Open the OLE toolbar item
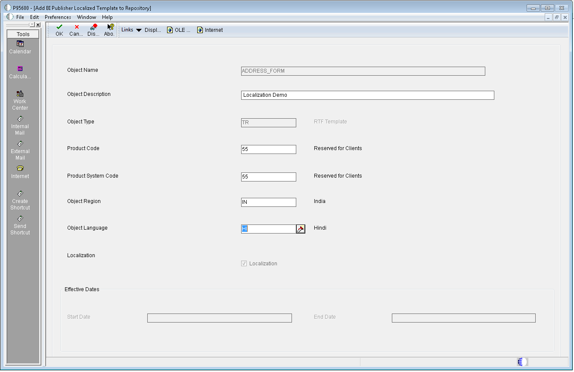The width and height of the screenshot is (574, 372). [x=179, y=30]
